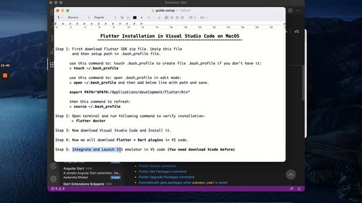
Task: Align text left
Action: (166, 17)
